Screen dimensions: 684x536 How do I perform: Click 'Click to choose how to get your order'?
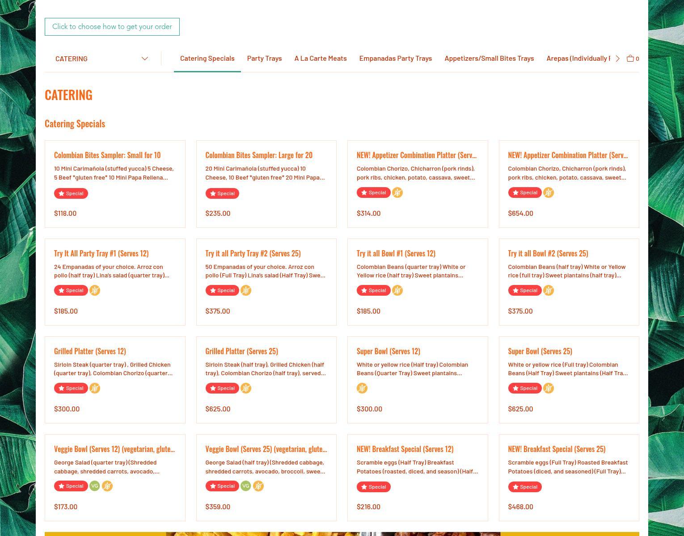point(112,27)
